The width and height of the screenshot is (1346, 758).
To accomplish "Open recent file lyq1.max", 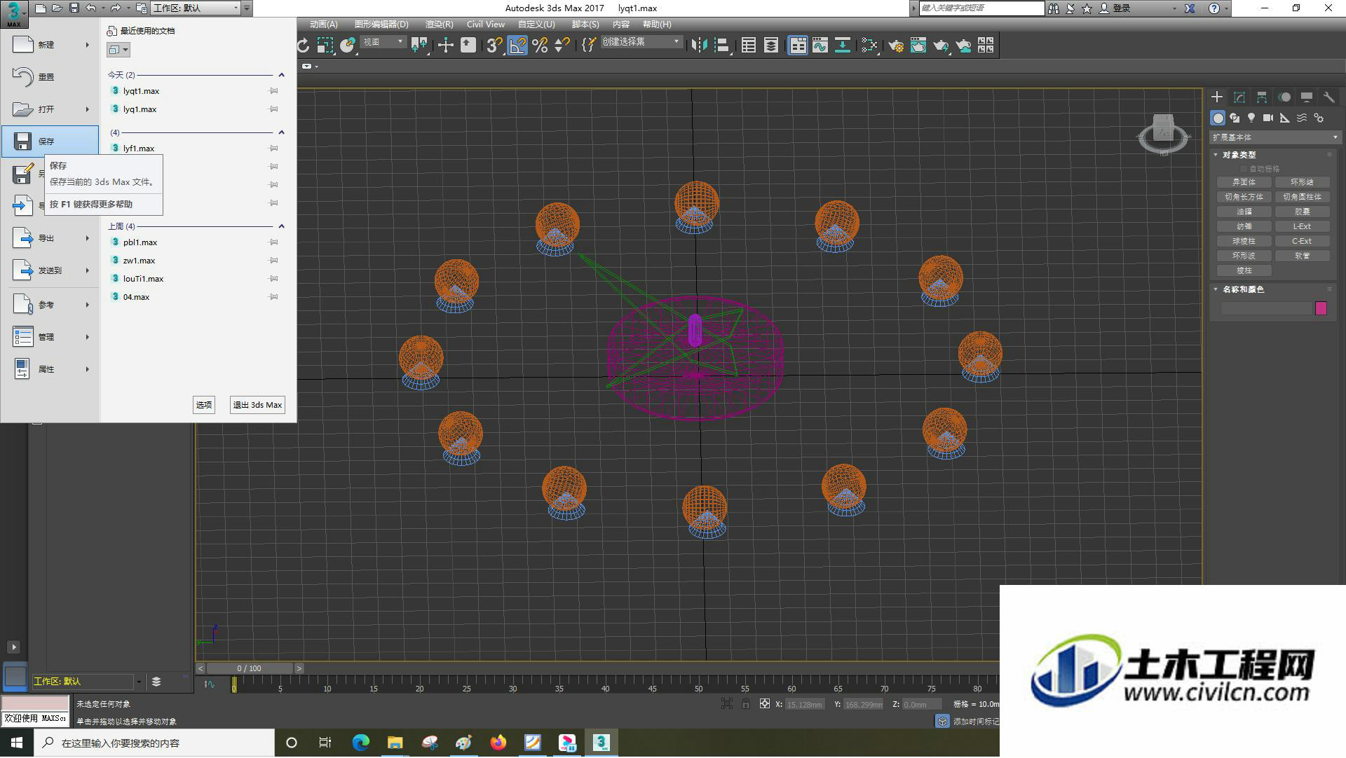I will pyautogui.click(x=140, y=109).
